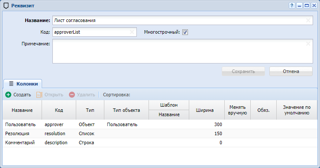Clear the Код field with its X icon

pyautogui.click(x=132, y=32)
